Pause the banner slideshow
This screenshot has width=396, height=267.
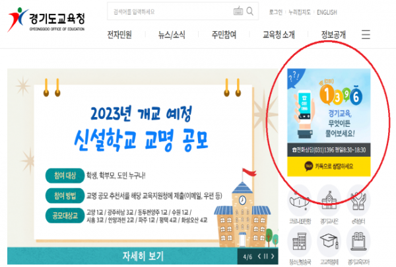click(266, 256)
